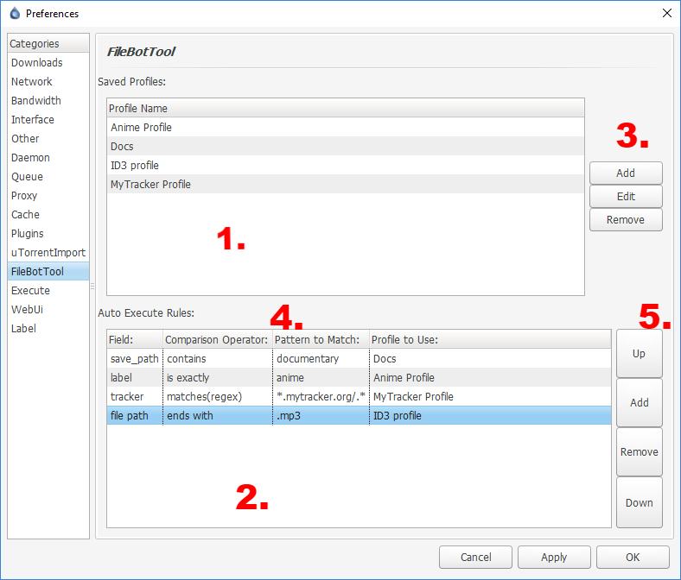Select the '.mp3' pattern cell
Screen dimensions: 681x580
pyautogui.click(x=321, y=416)
